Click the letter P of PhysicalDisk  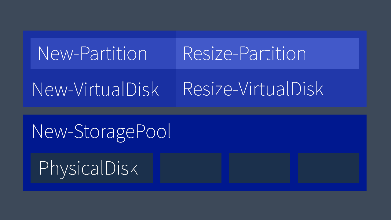tap(43, 168)
